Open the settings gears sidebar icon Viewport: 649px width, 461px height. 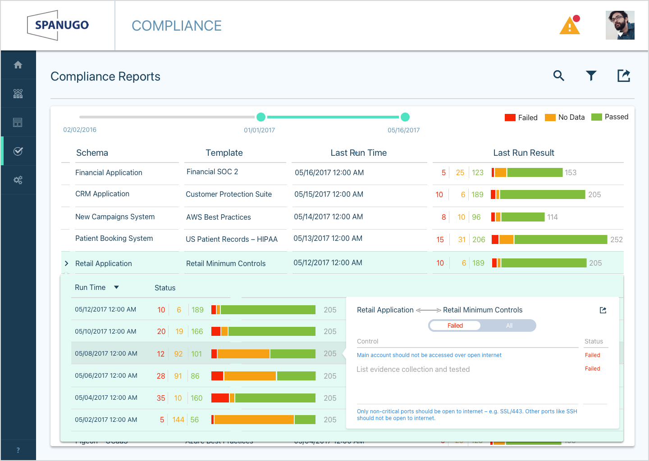tap(18, 180)
